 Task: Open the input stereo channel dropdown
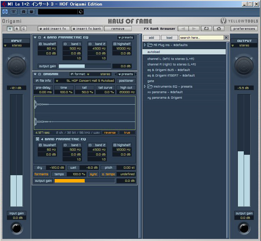tap(17, 45)
